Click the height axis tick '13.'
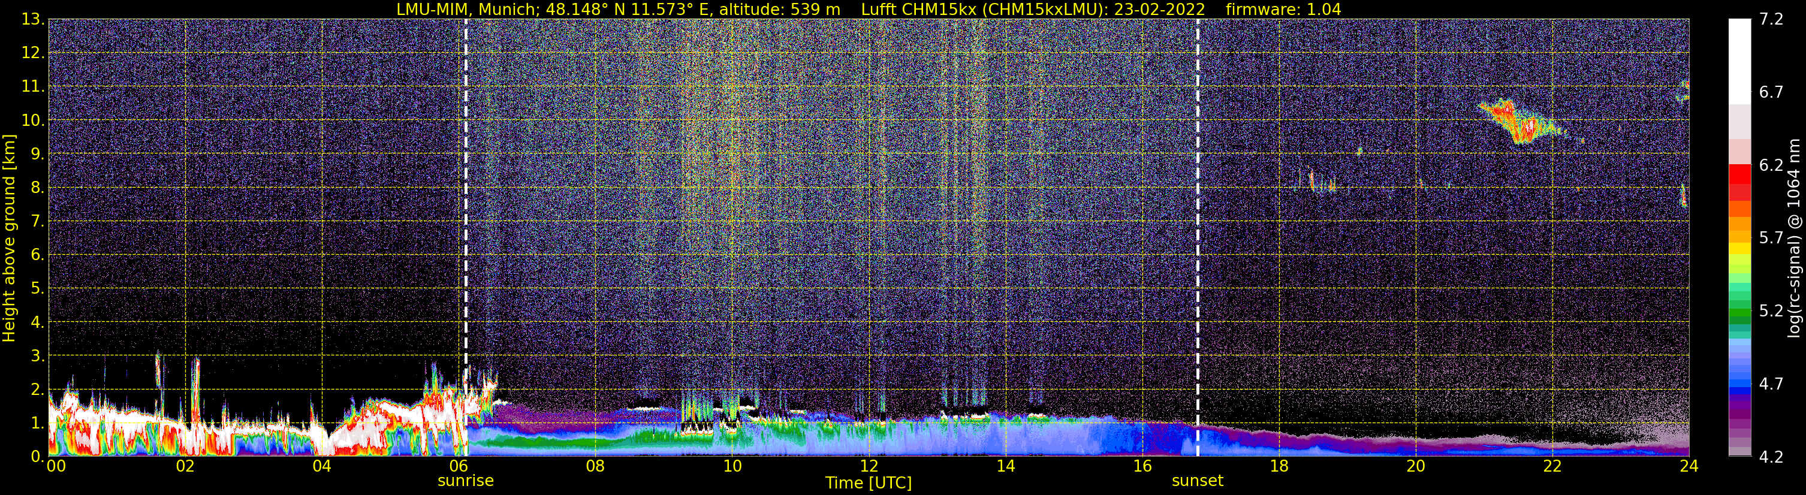 tap(32, 20)
